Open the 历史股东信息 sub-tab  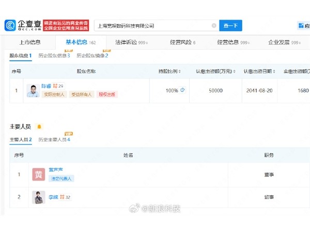click(54, 56)
